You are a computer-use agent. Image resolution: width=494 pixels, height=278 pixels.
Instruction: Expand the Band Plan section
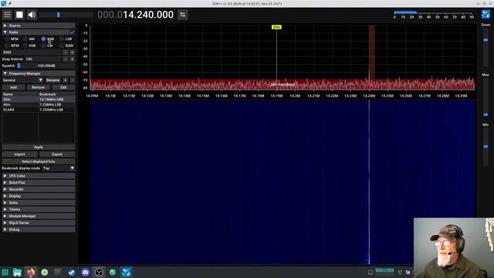(39, 182)
